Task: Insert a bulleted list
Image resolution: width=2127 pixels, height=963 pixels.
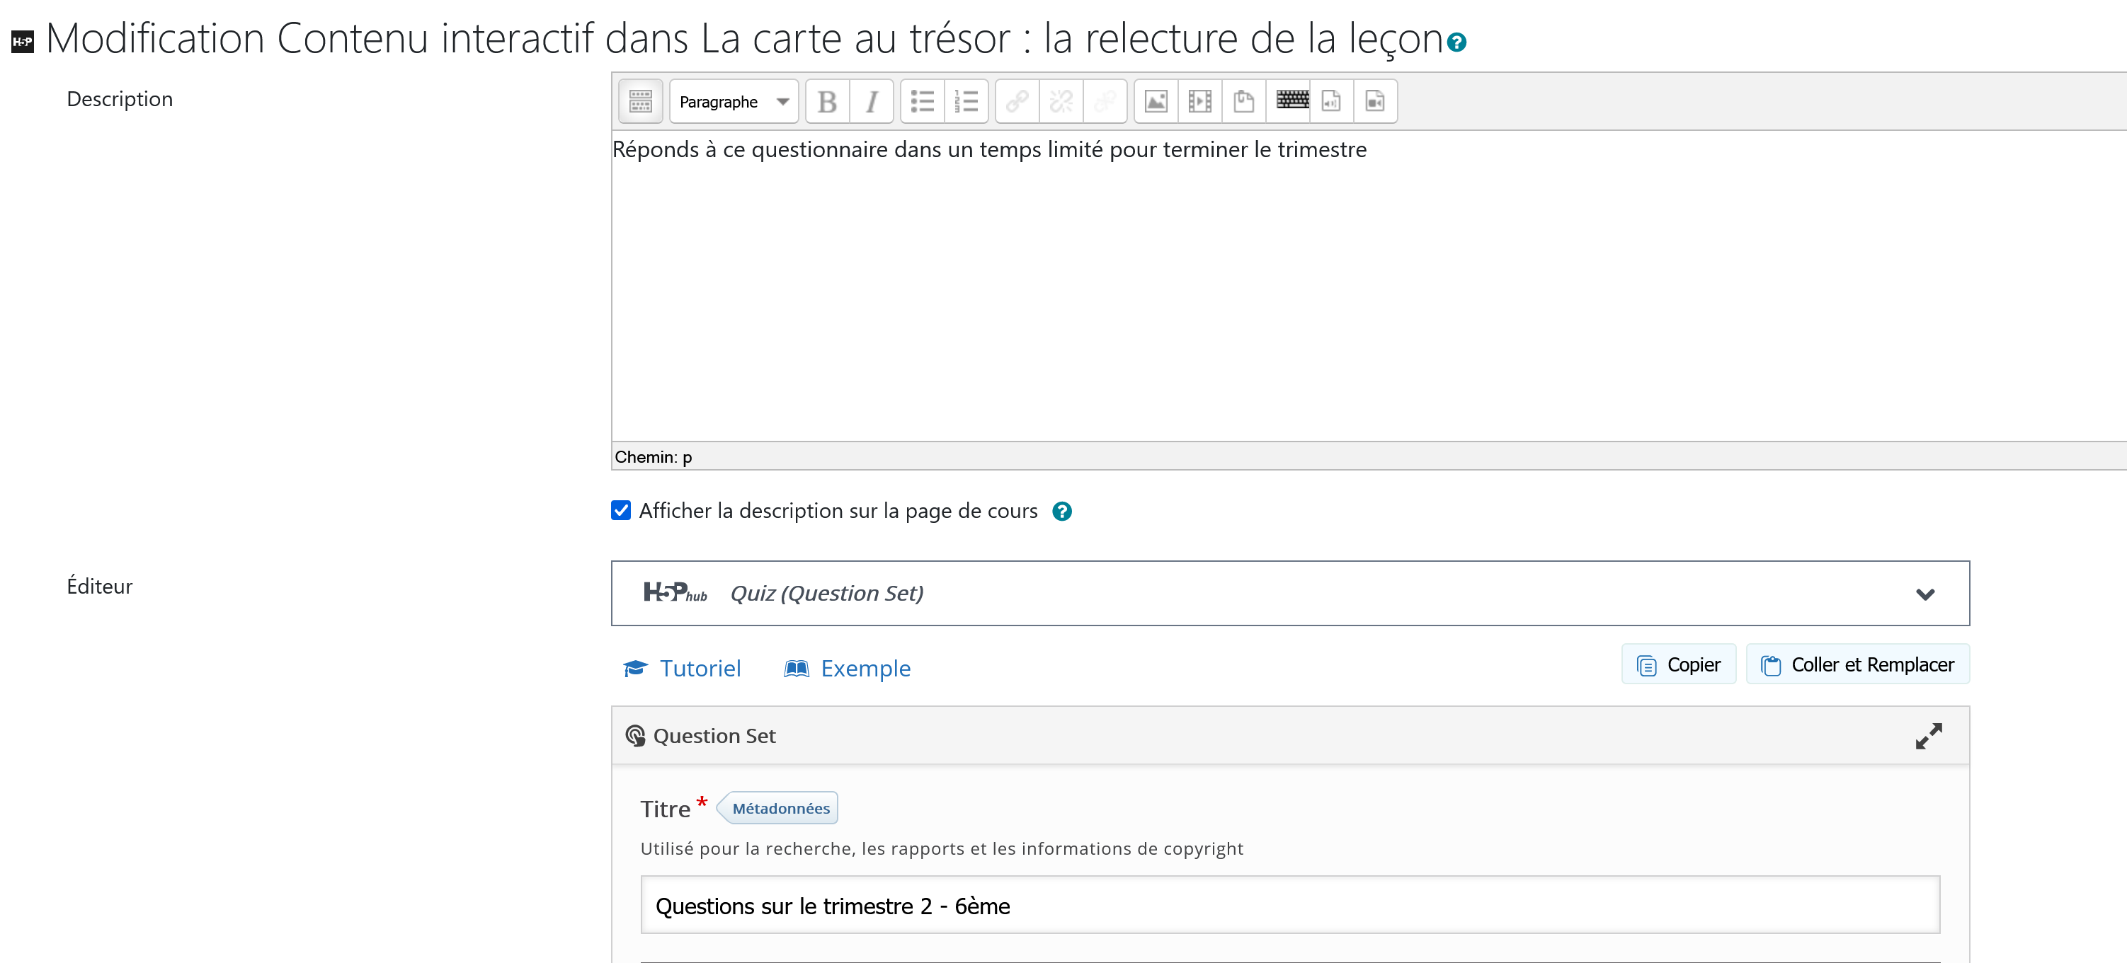Action: (x=923, y=101)
